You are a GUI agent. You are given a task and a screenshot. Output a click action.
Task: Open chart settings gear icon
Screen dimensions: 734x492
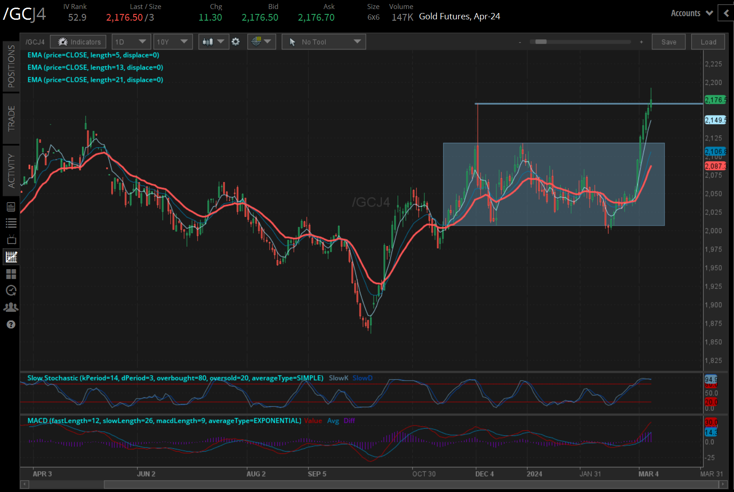point(235,42)
